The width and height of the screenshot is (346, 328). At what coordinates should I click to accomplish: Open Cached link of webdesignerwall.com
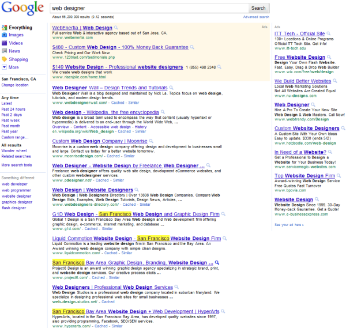pyautogui.click(x=118, y=103)
